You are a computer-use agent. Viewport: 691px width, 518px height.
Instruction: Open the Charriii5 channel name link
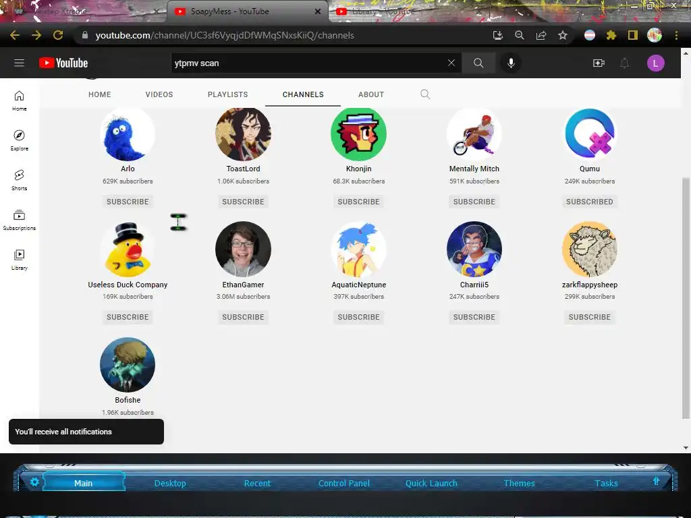pyautogui.click(x=474, y=285)
